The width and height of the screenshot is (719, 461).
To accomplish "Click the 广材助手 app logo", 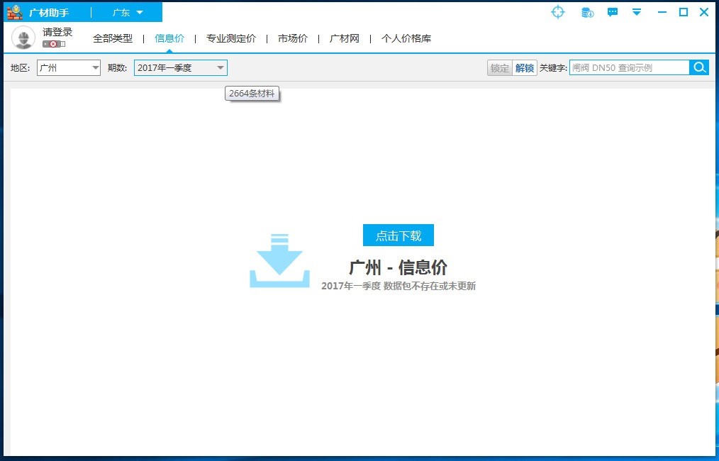I will (x=14, y=12).
